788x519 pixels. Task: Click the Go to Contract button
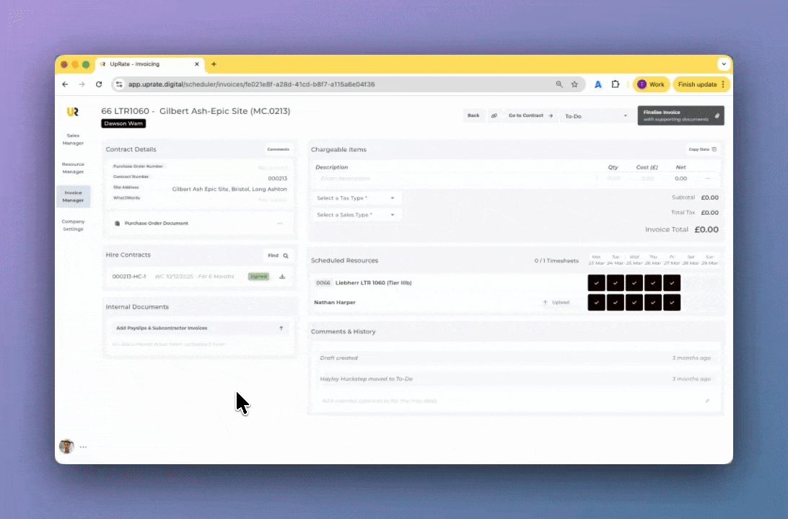tap(530, 115)
